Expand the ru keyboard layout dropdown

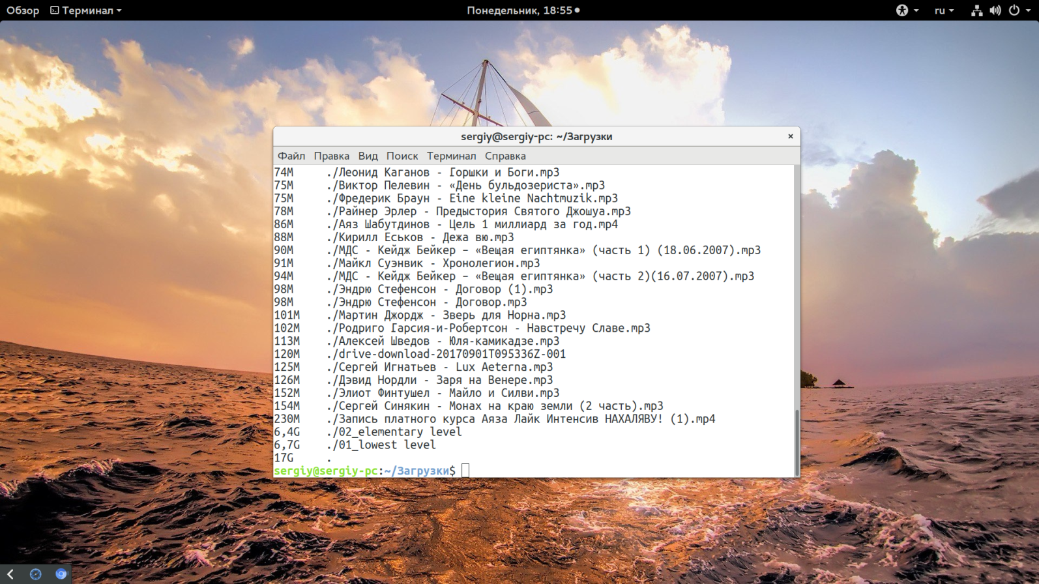pyautogui.click(x=944, y=10)
